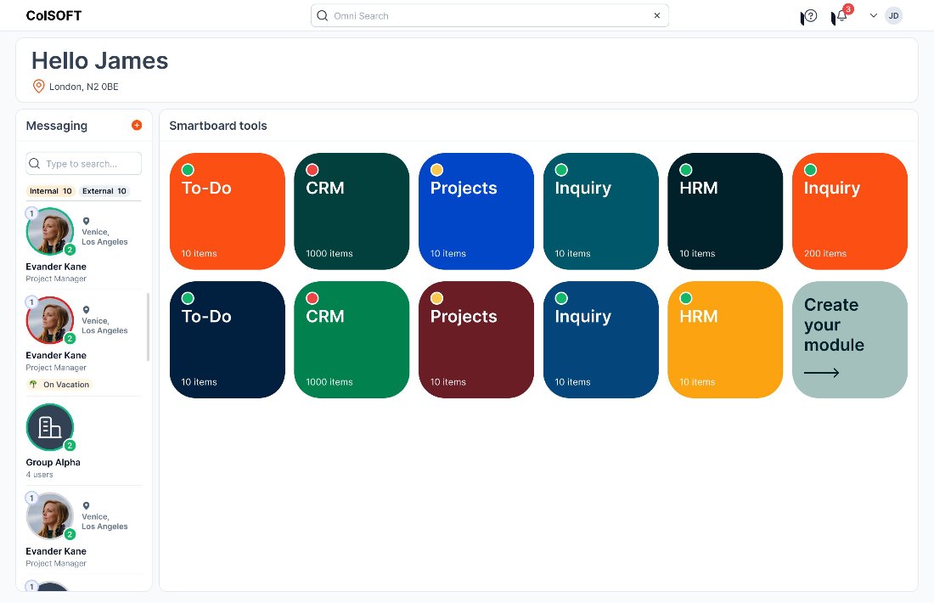The image size is (934, 603).
Task: Open the navy To-Do tile
Action: coord(228,340)
